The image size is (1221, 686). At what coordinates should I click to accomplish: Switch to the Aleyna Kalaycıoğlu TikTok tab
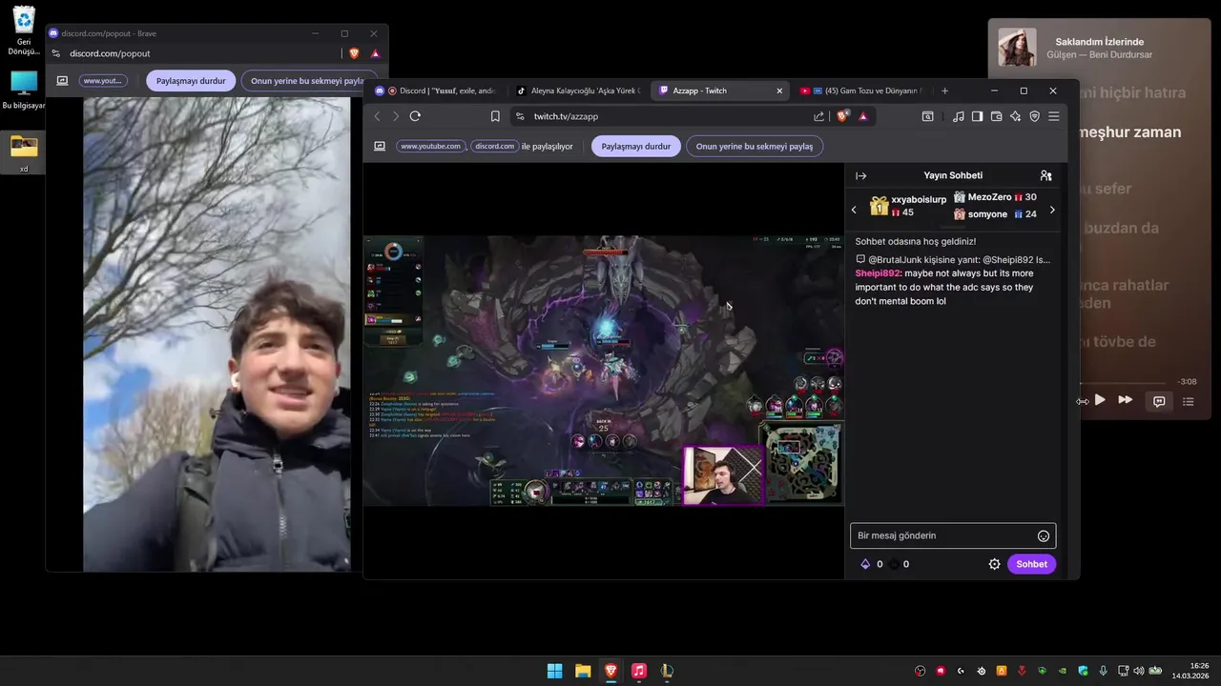tap(577, 91)
